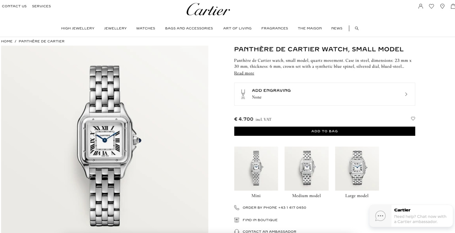
Task: Expand the Add Engraving chevron
Action: pos(406,94)
